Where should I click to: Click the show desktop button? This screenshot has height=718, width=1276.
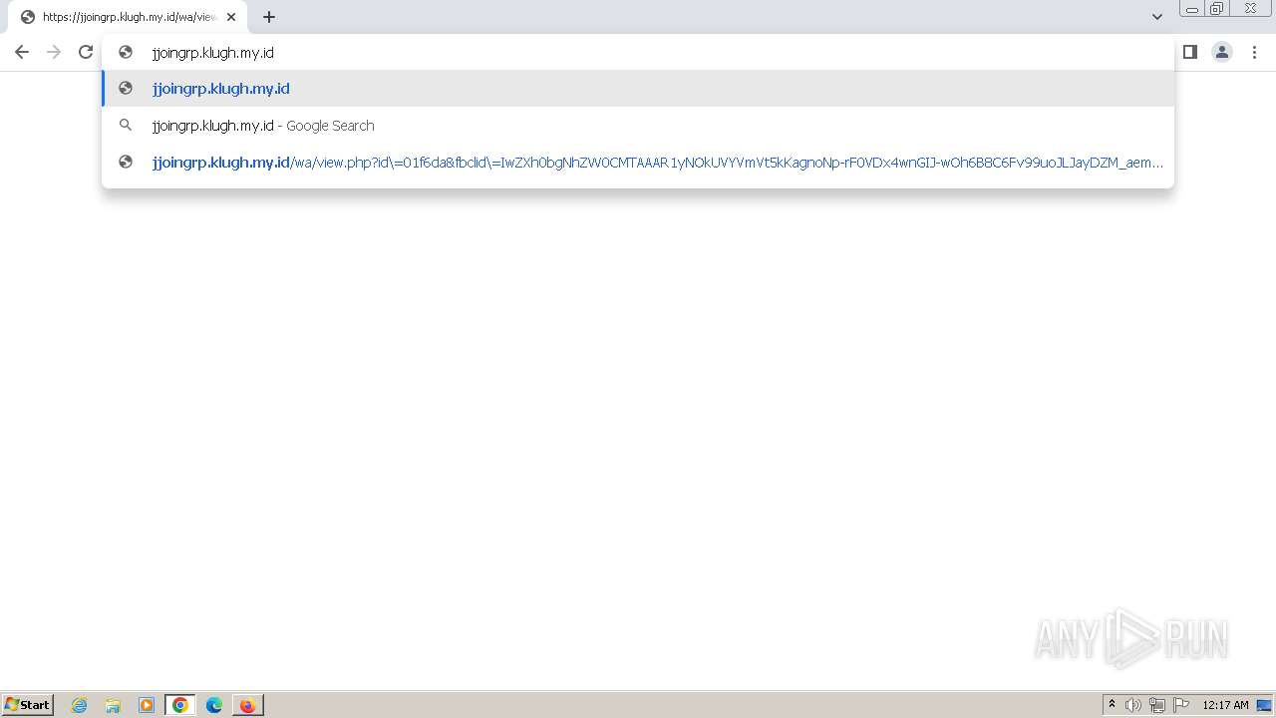pos(1265,705)
